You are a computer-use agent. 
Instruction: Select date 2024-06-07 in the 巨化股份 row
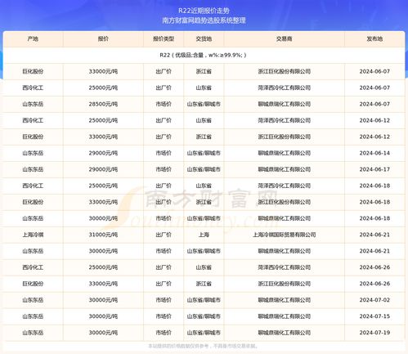(x=374, y=71)
